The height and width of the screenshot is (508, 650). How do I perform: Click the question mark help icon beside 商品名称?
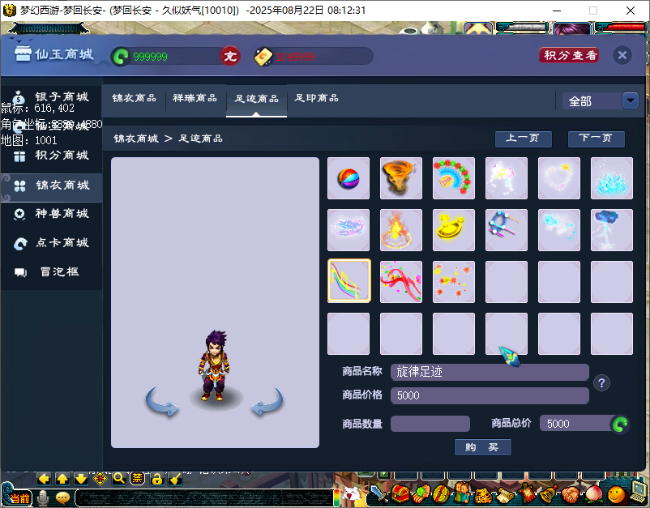pos(601,382)
